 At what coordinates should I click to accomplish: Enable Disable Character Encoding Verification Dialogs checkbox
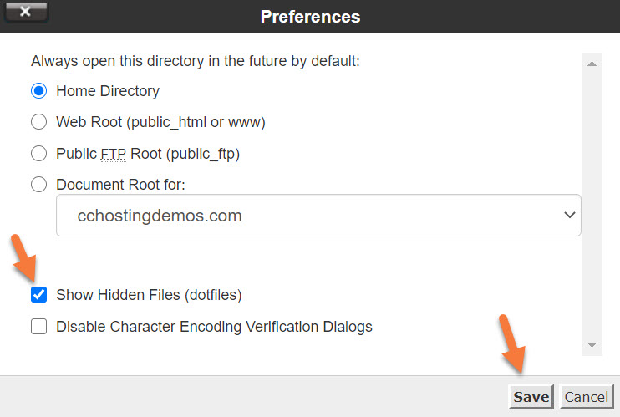(x=38, y=327)
